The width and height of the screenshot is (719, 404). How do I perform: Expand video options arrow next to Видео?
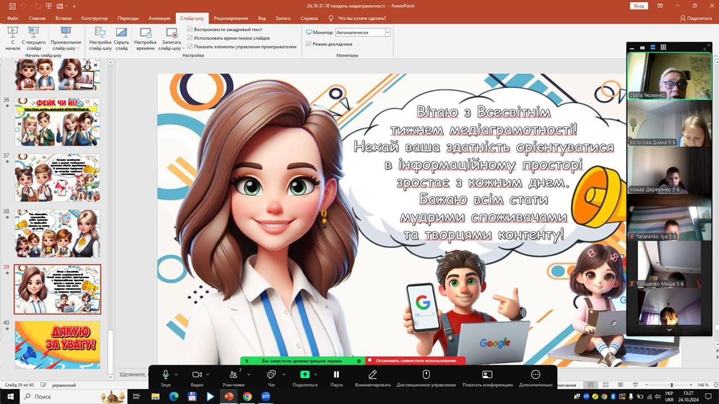pos(208,374)
